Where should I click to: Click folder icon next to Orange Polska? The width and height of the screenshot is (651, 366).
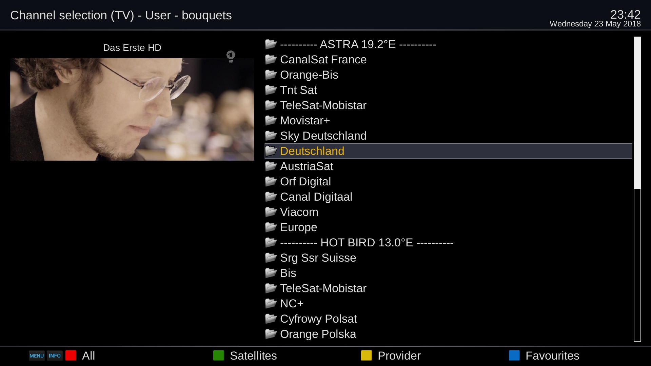coord(271,334)
